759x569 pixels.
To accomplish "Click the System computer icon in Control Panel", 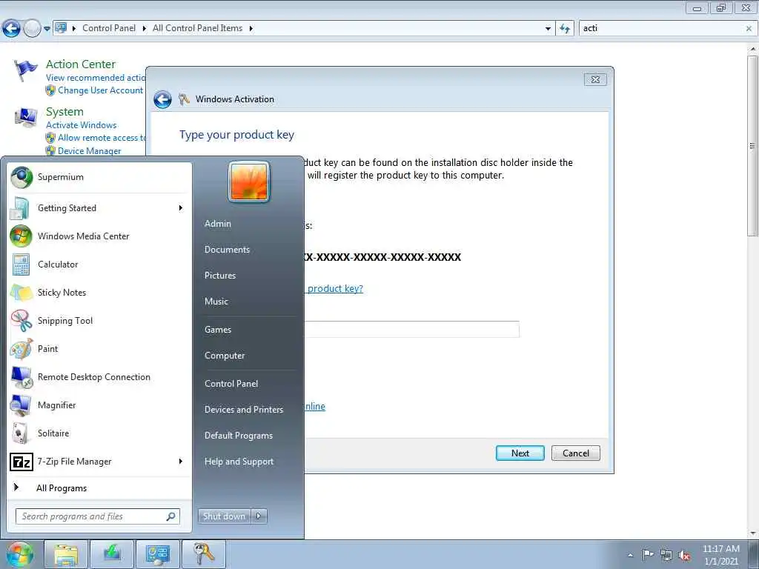I will coord(26,118).
